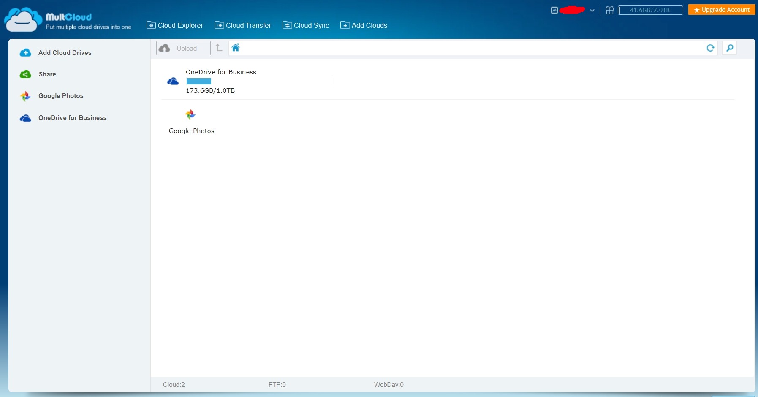
Task: Click the go up one level arrow
Action: point(219,48)
